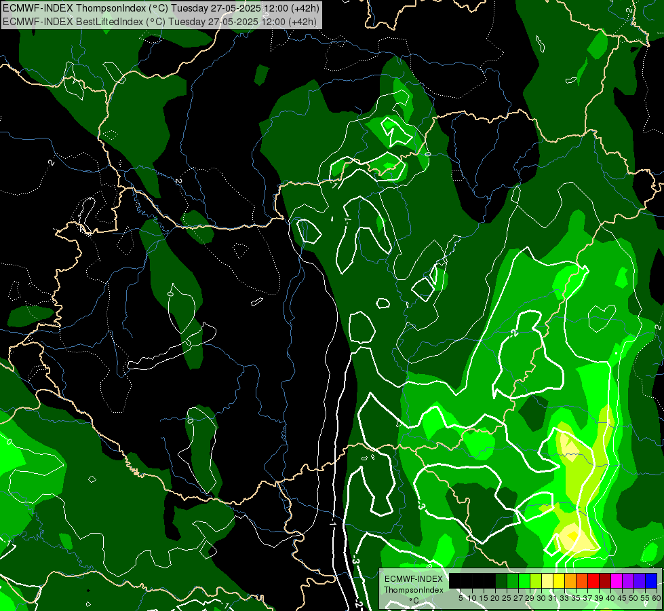Pick the red-orange 35–37 legend swatch

point(582,580)
